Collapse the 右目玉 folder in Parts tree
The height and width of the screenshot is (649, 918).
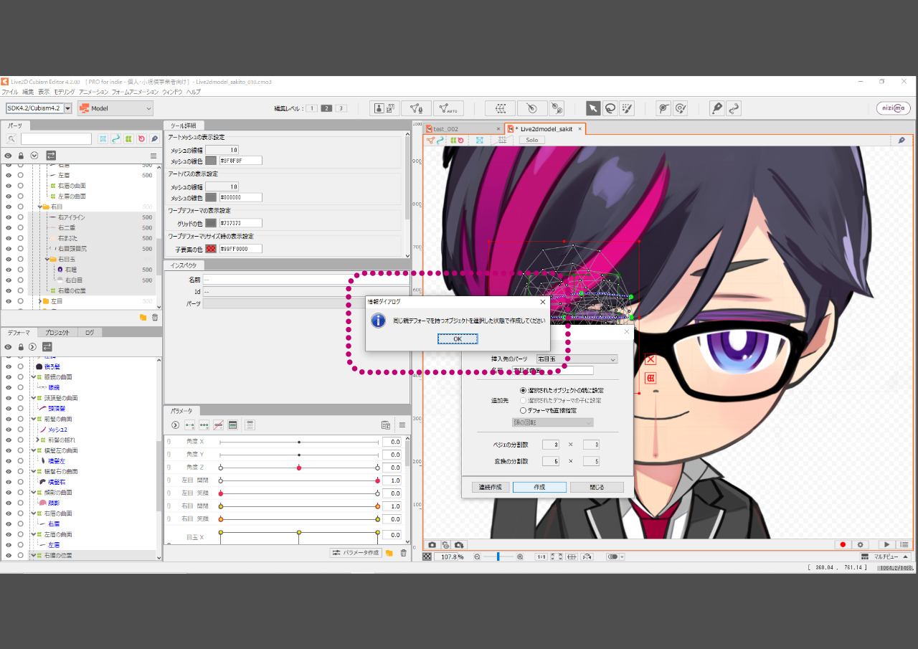pos(47,259)
